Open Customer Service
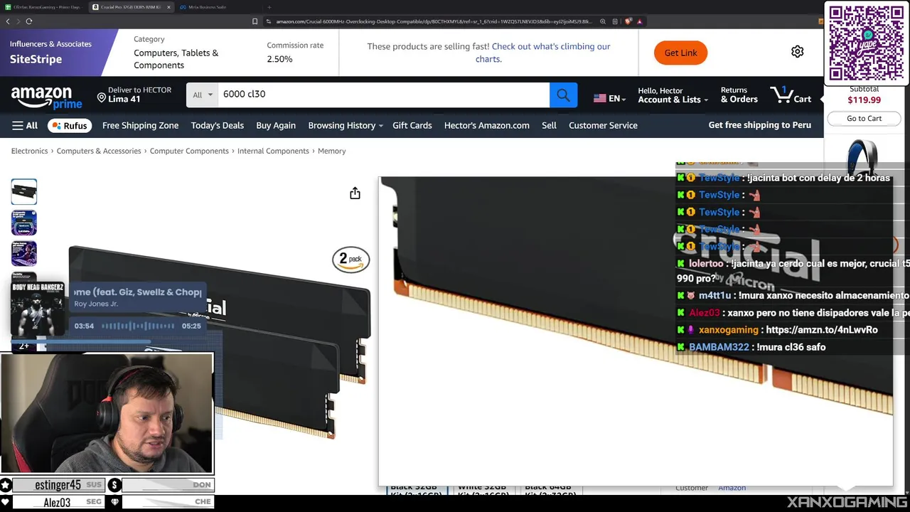910x512 pixels. pyautogui.click(x=603, y=125)
